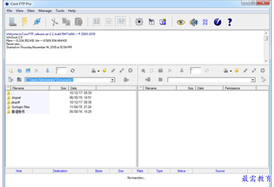Viewport: 274px width, 187px height.
Task: Click the Host column in transfer queue
Action: [x=19, y=171]
